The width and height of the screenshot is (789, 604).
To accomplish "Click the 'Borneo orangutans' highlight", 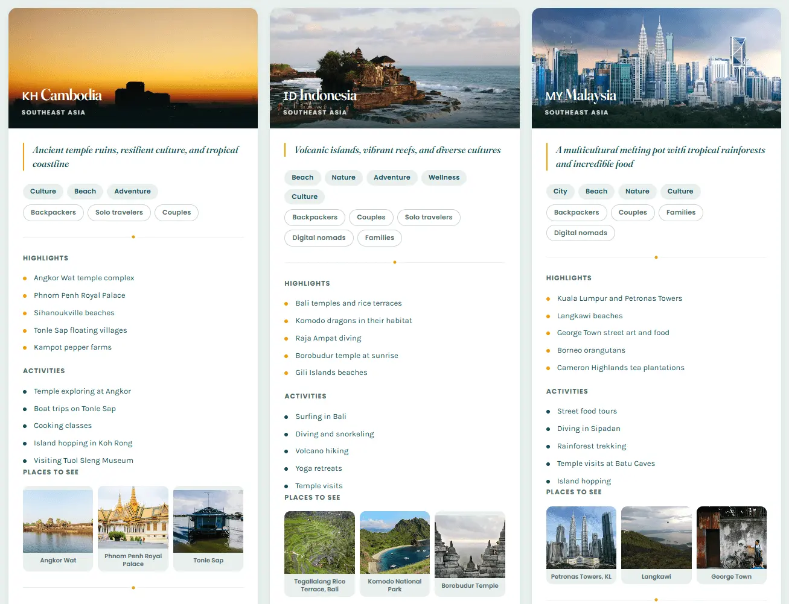I will click(591, 350).
